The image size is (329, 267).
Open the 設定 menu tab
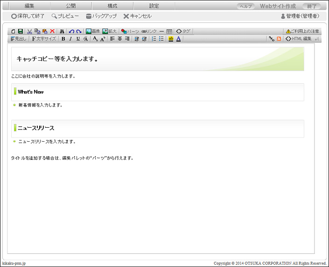(x=154, y=6)
